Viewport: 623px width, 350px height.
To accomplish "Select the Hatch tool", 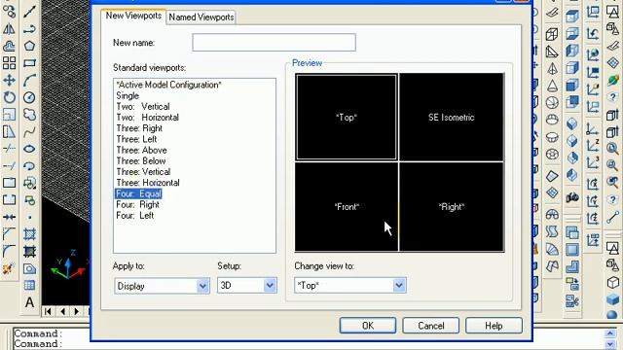I will tap(29, 234).
